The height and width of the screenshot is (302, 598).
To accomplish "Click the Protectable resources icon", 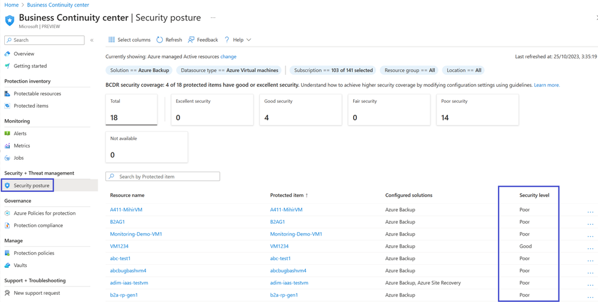I will pyautogui.click(x=7, y=94).
